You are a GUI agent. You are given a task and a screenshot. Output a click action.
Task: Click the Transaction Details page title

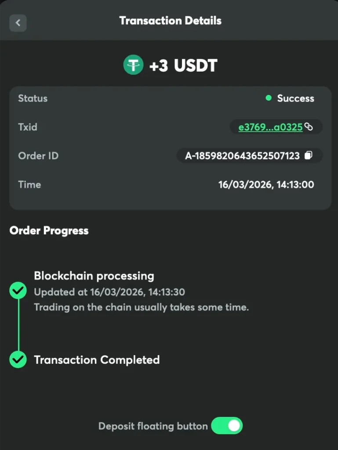[x=170, y=21]
